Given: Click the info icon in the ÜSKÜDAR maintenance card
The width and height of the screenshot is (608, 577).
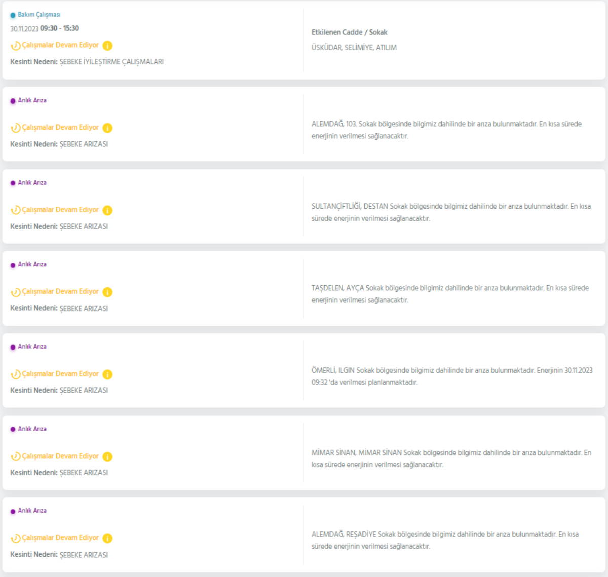Looking at the screenshot, I should point(107,46).
